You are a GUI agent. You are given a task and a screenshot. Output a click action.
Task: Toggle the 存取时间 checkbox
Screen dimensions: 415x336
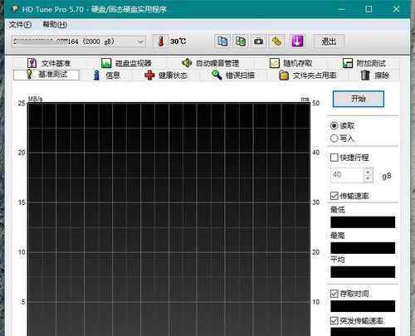[x=334, y=294]
